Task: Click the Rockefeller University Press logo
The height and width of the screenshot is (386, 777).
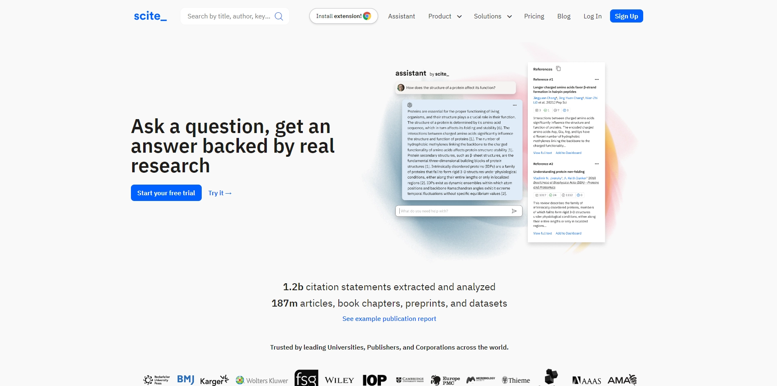Action: coord(156,380)
